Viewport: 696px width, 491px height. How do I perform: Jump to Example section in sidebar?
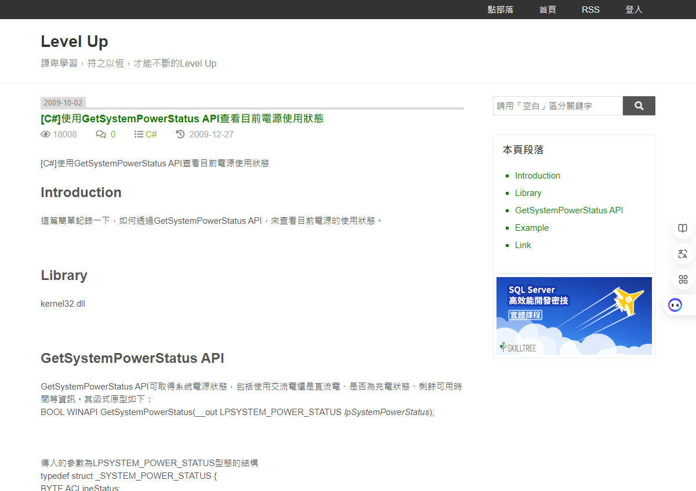(532, 228)
